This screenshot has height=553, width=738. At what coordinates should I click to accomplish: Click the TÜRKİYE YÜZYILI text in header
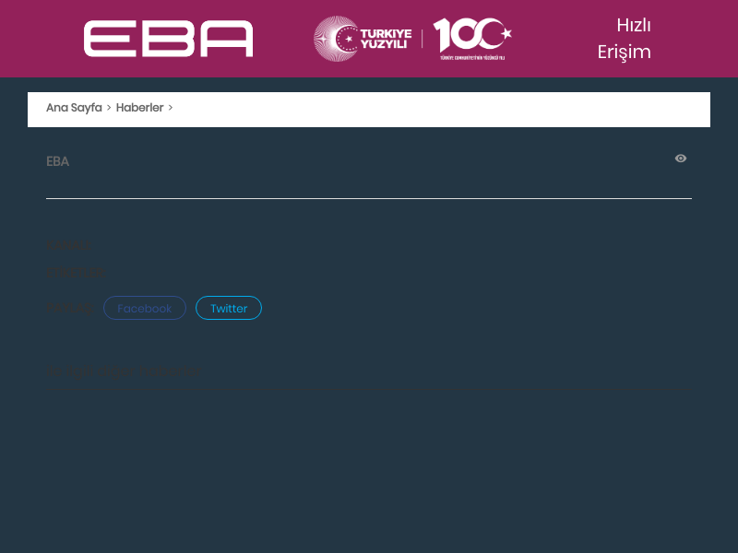pos(386,39)
